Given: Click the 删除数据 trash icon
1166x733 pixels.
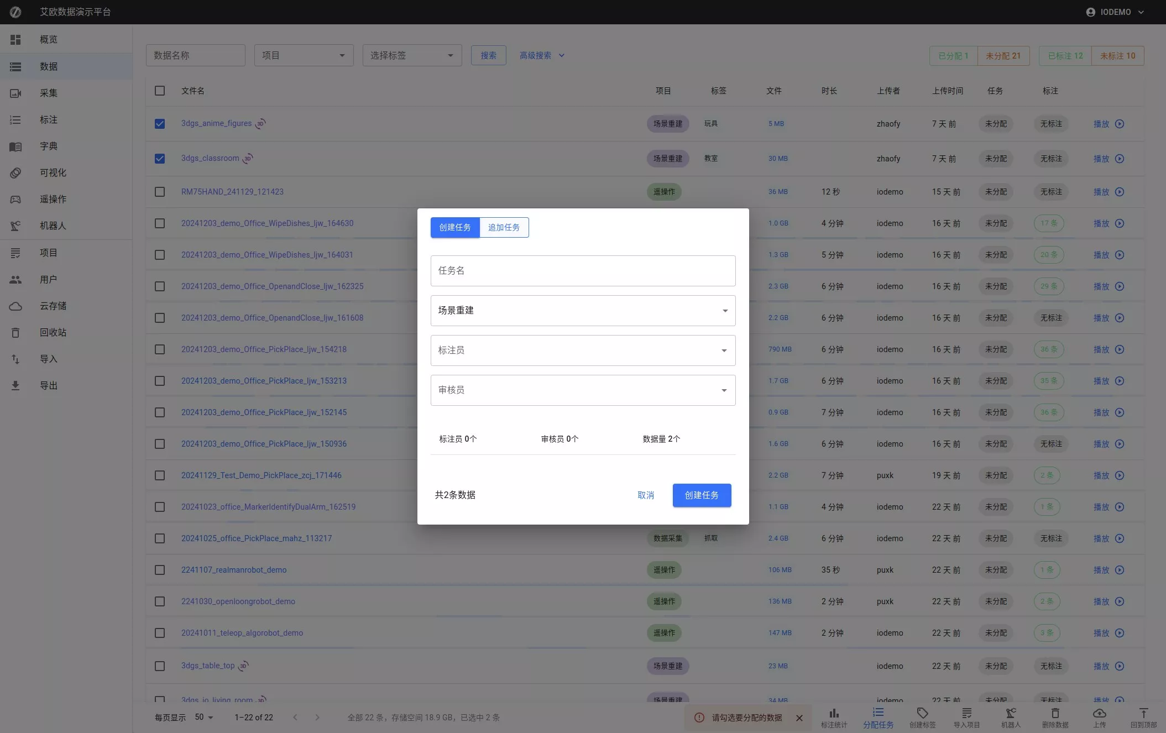Looking at the screenshot, I should tap(1055, 713).
